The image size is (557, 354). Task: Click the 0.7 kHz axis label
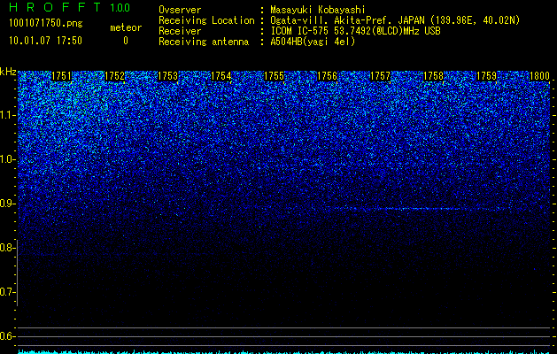6,292
